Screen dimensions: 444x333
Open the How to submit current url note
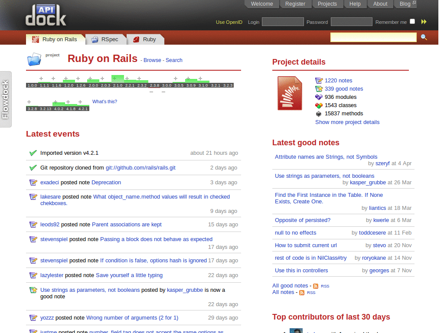coord(306,245)
